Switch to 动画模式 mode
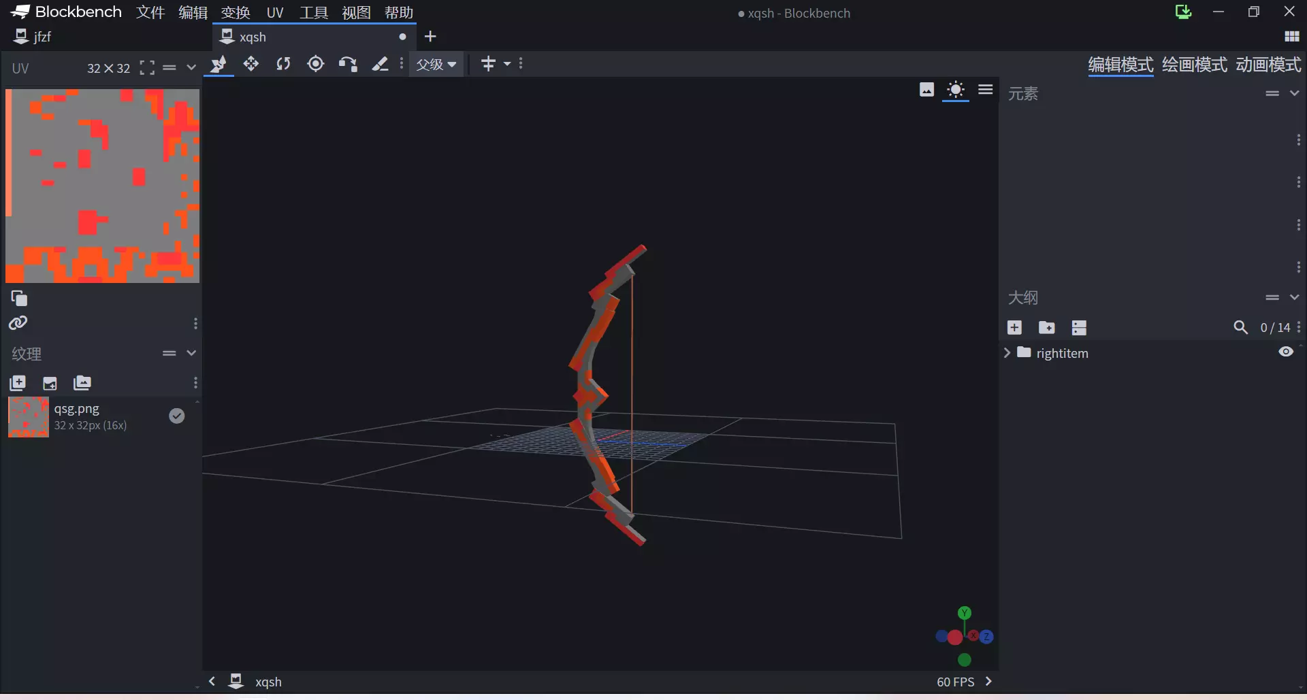Viewport: 1307px width, 700px height. [1268, 65]
